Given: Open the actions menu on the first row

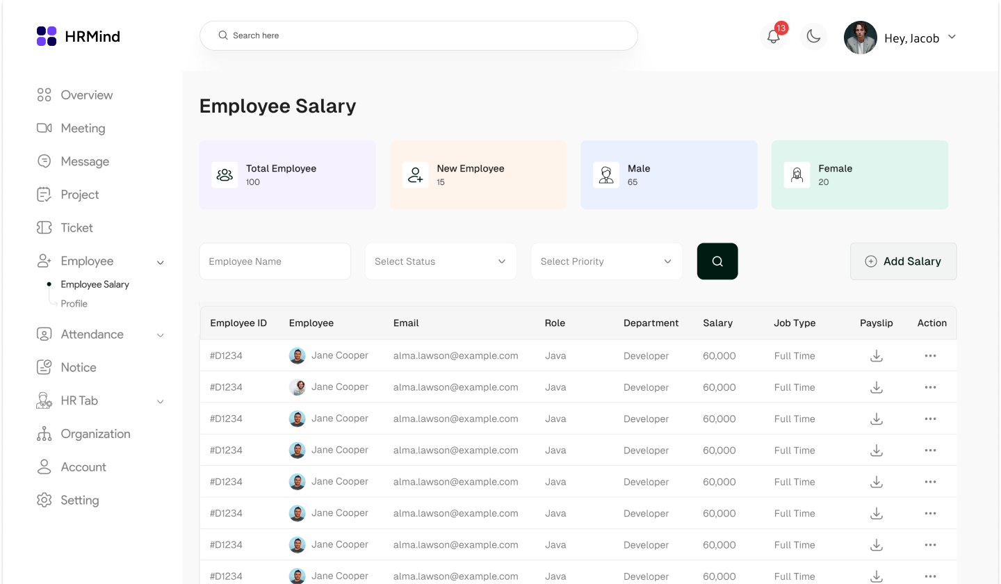Looking at the screenshot, I should point(930,355).
